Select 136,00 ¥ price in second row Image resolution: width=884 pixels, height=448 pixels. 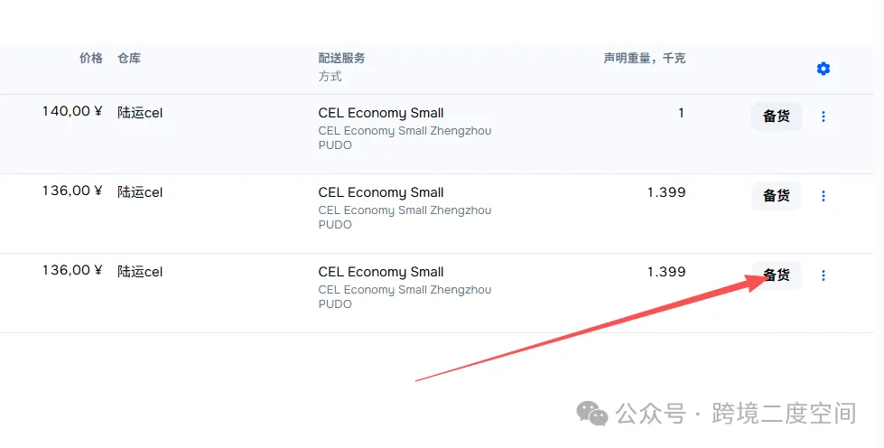tap(72, 191)
